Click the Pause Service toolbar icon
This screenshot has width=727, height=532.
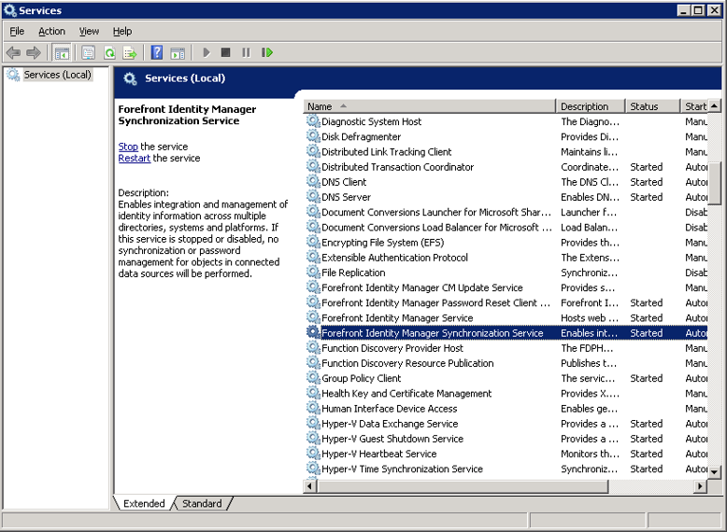click(246, 53)
